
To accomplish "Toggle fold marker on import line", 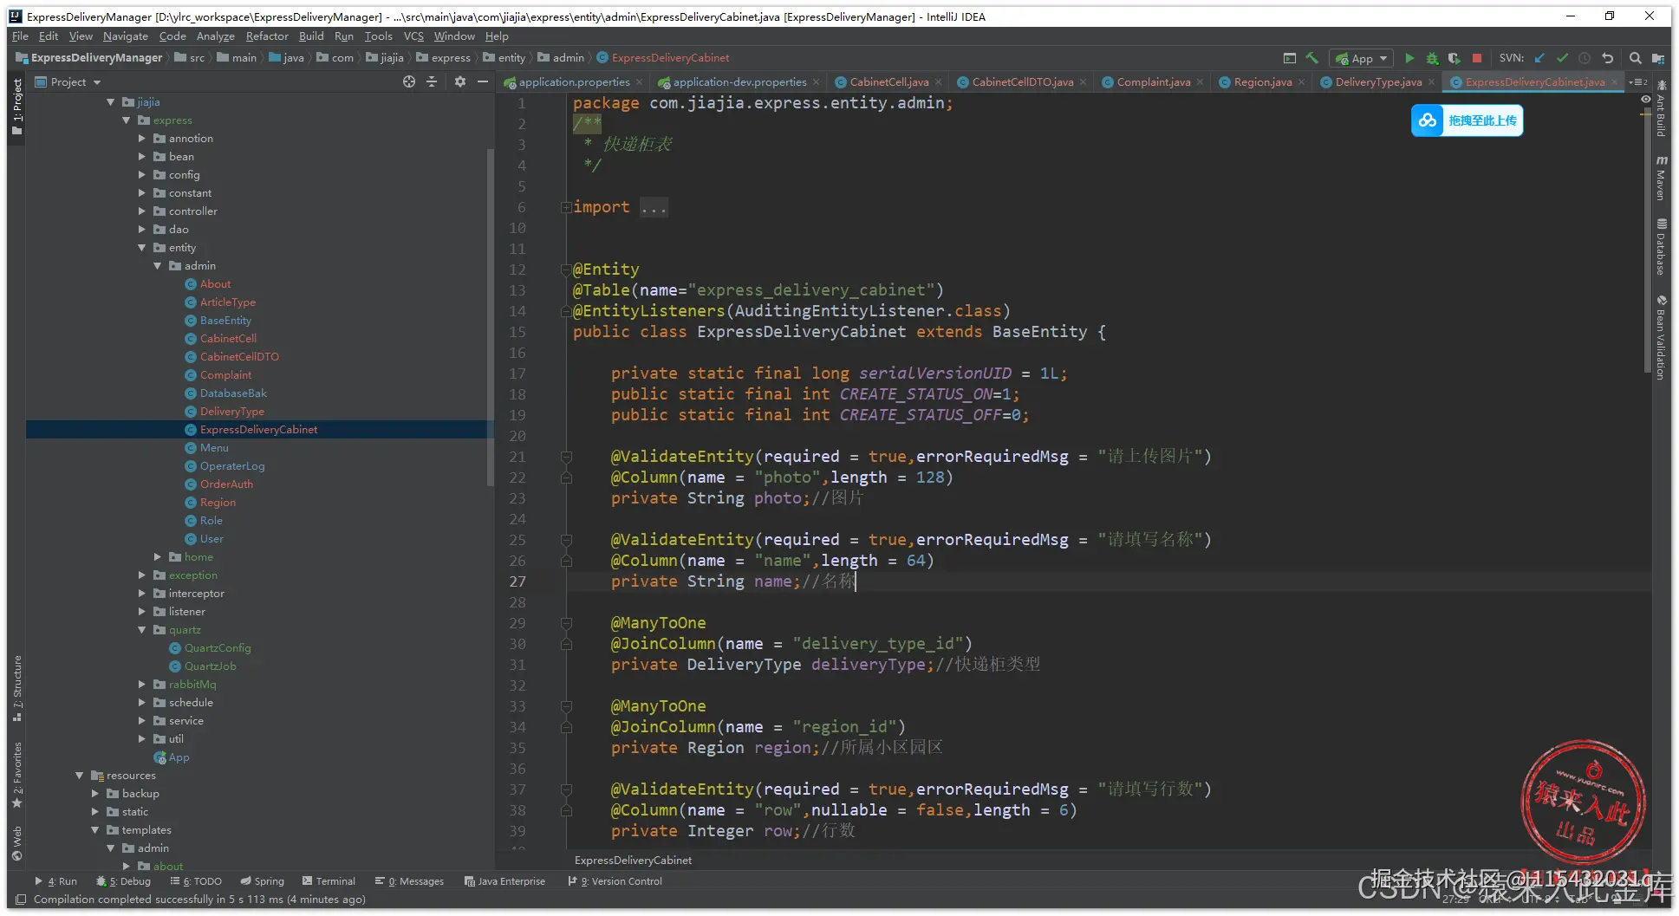I will (x=565, y=207).
